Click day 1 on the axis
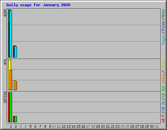The height and width of the screenshot is (130, 167). pos(11,126)
